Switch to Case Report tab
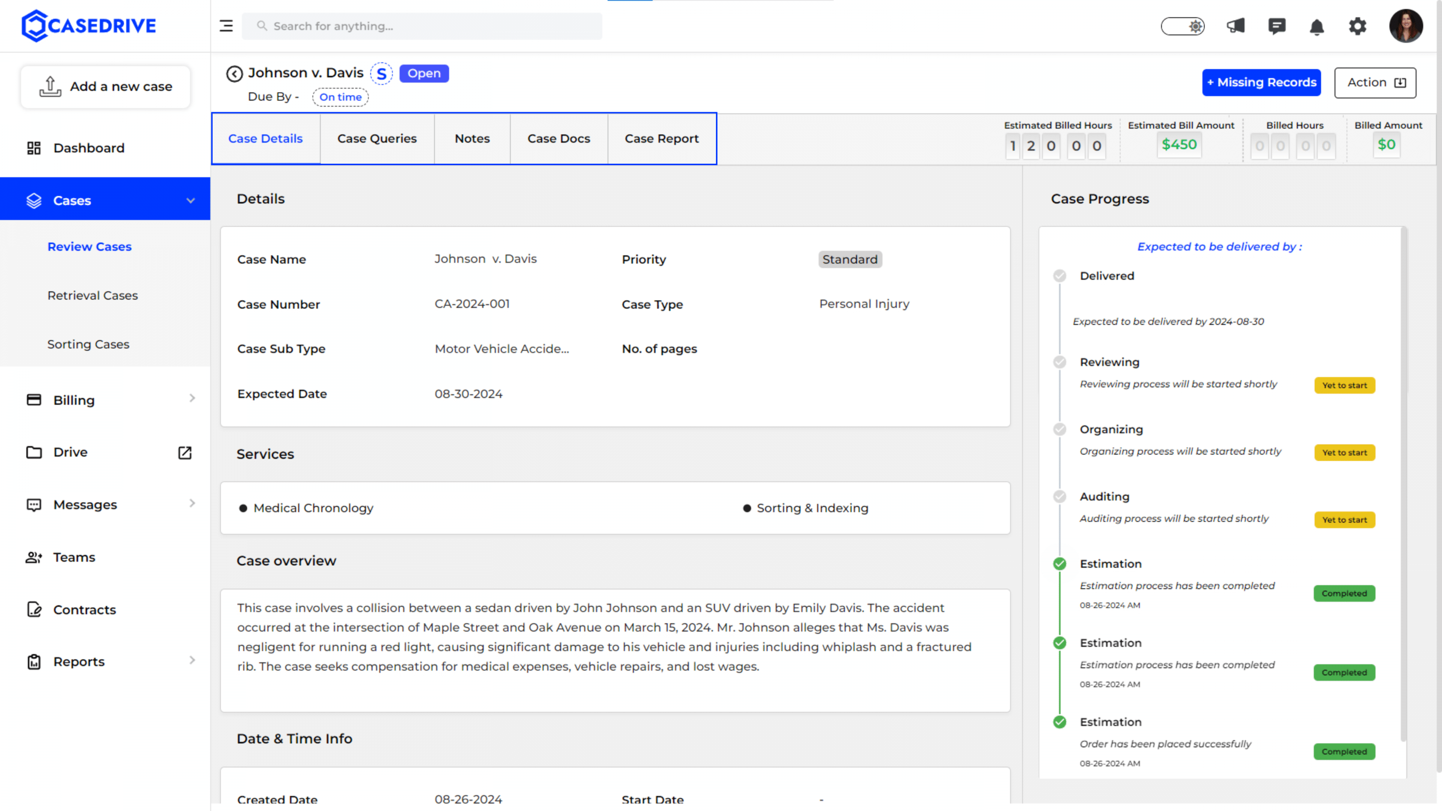 pyautogui.click(x=661, y=139)
